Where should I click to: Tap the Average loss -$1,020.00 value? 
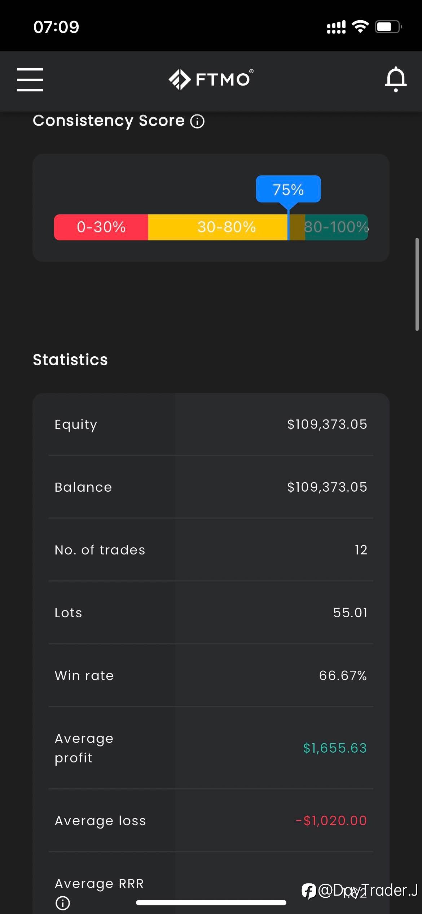tap(331, 821)
